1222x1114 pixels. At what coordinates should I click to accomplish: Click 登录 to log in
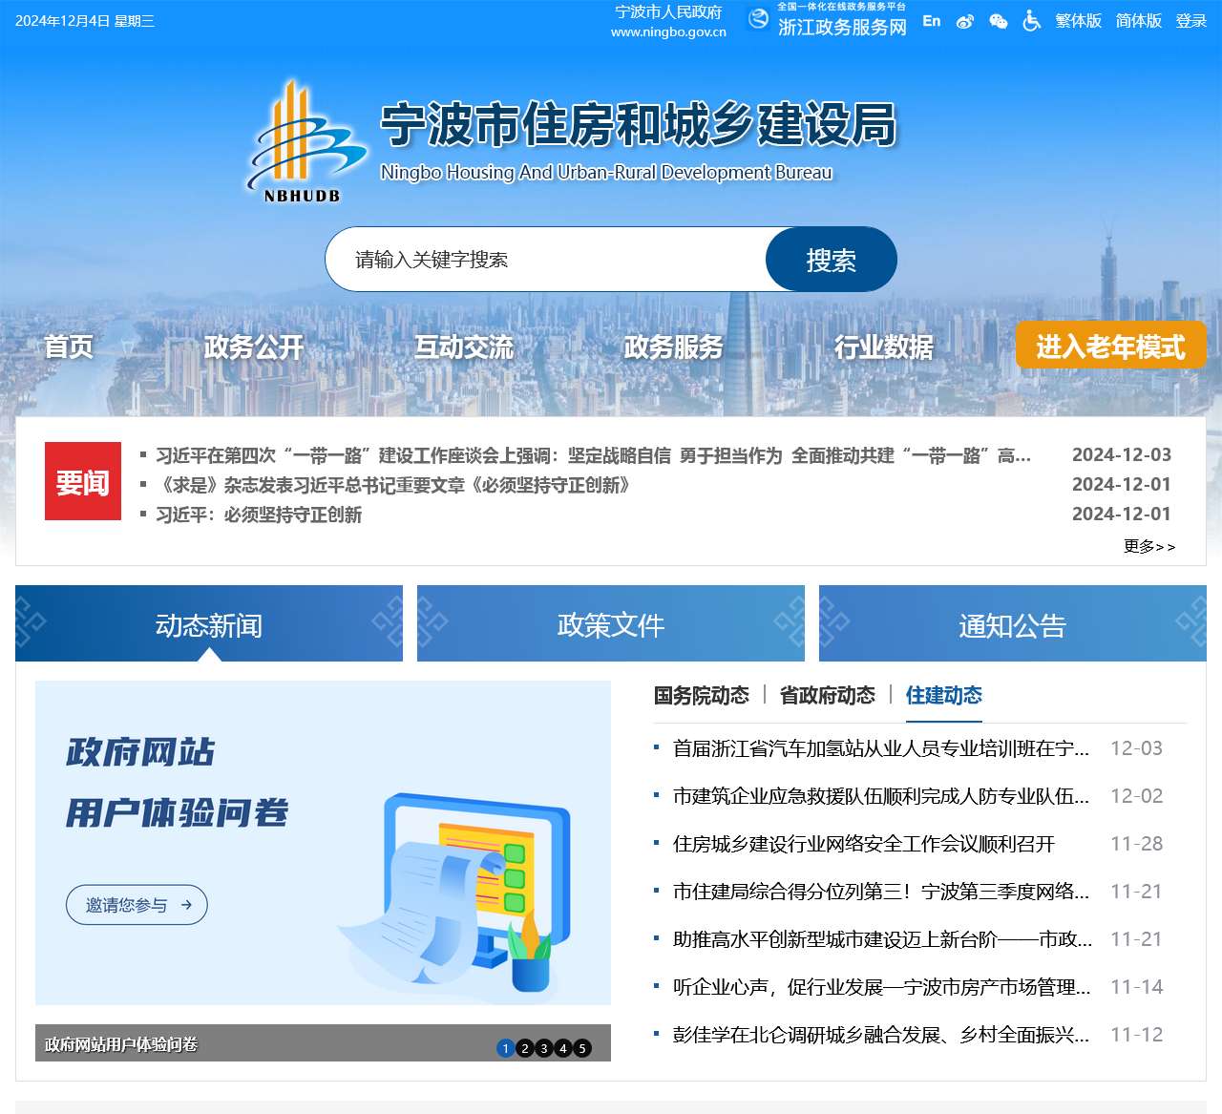click(x=1191, y=21)
